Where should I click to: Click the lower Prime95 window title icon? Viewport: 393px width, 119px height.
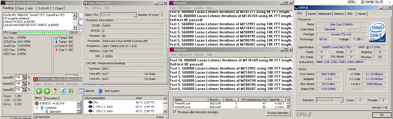point(172,49)
